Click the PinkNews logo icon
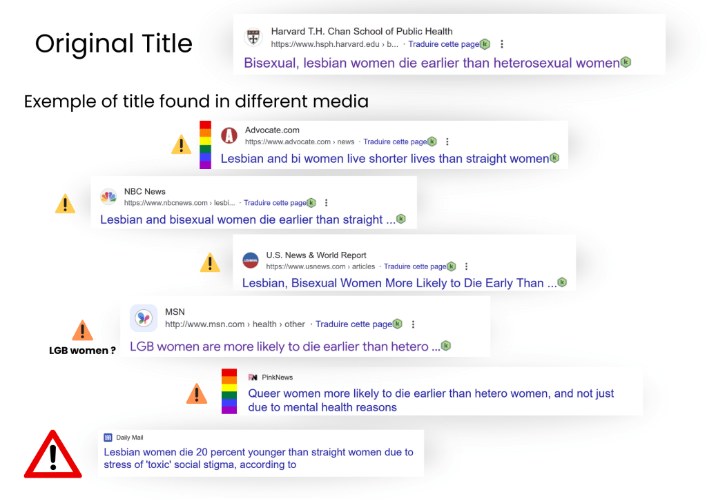707x499 pixels. pos(253,378)
